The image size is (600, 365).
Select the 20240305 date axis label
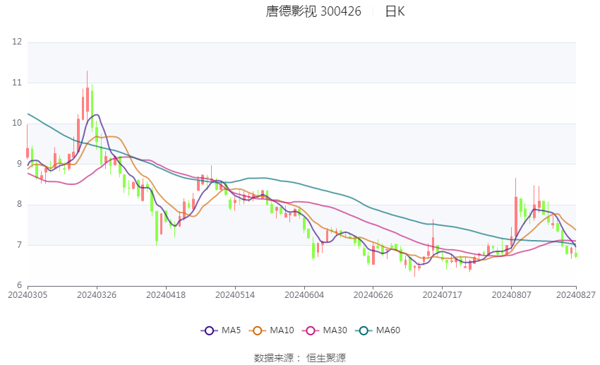[28, 294]
